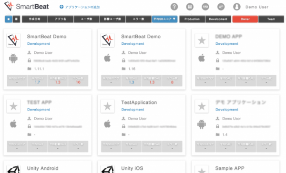Open the SmartBeat Demo title with version 1.16
The width and height of the screenshot is (286, 173).
point(141,37)
